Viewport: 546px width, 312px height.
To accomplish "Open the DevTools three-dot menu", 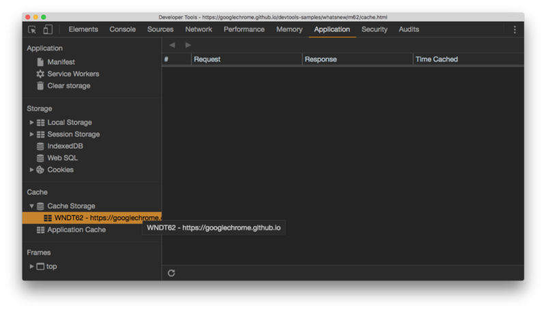I will [515, 29].
